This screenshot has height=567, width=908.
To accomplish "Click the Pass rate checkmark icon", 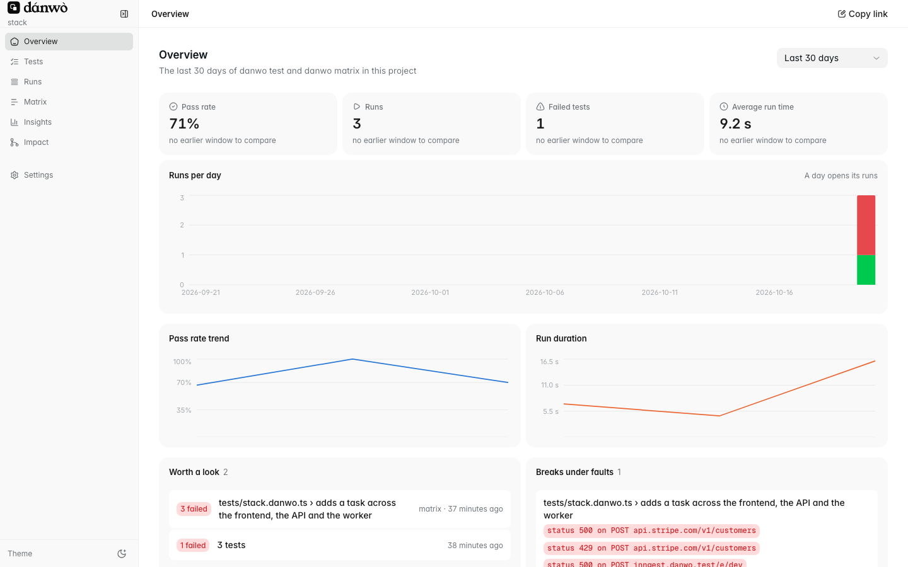I will (173, 107).
